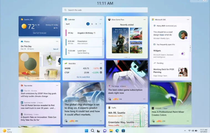Viewport: 210px width, 133px height.
Task: Click Greenlake Way, Seattle traffic entry
Action: pos(121,124)
